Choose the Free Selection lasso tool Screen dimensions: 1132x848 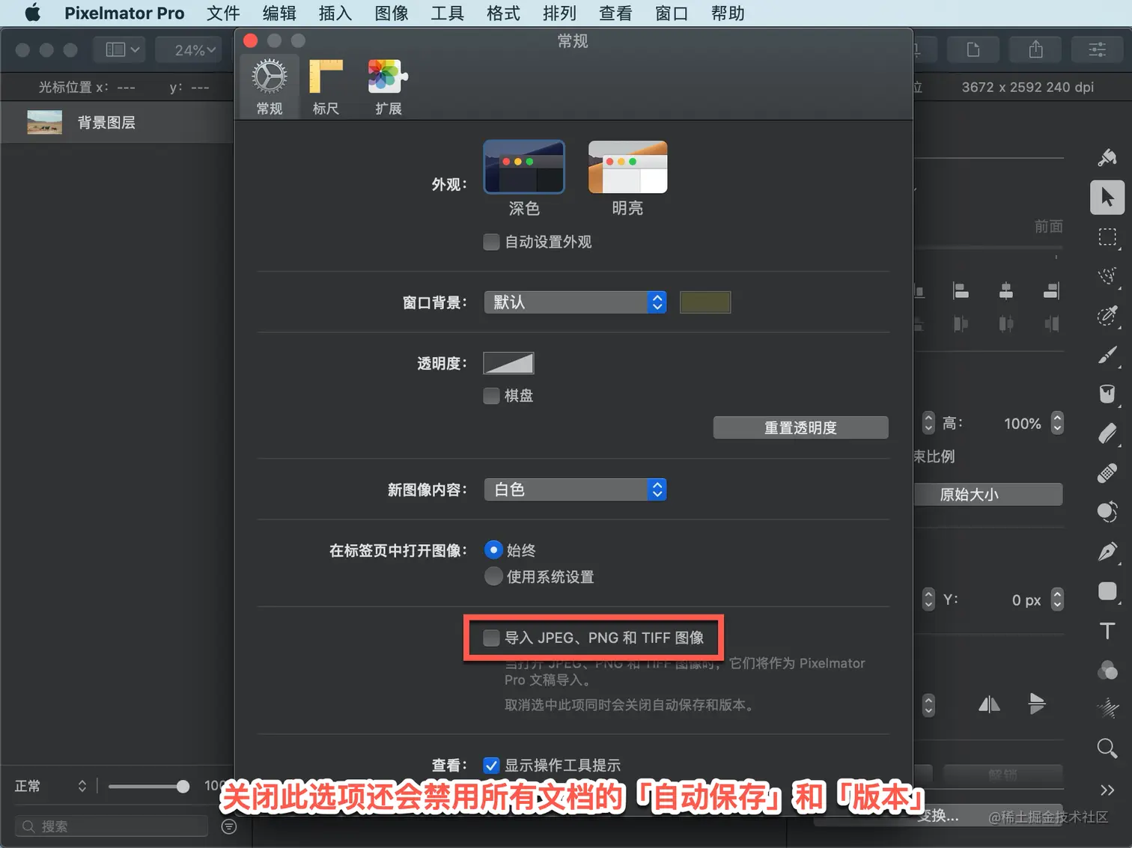pyautogui.click(x=1107, y=275)
